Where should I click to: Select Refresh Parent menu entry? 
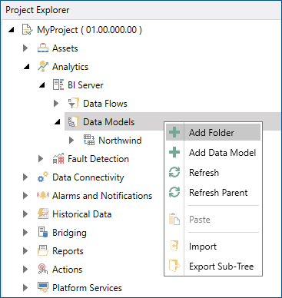213,192
